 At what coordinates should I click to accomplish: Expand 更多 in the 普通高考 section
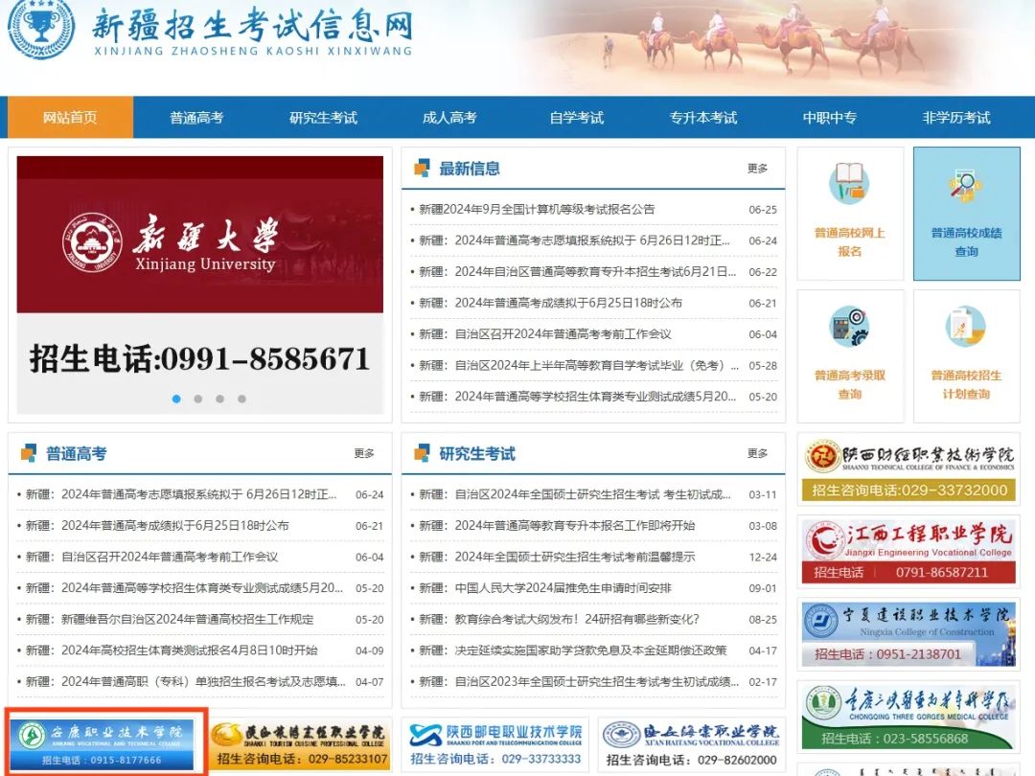(364, 453)
